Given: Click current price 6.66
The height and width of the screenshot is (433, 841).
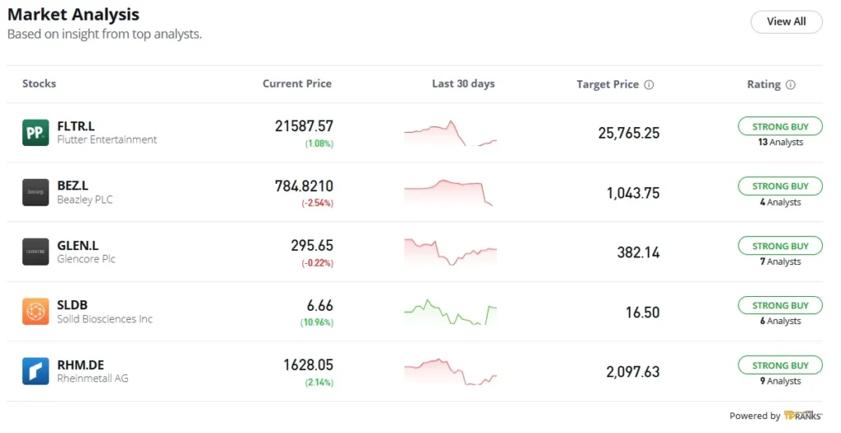Looking at the screenshot, I should [320, 305].
